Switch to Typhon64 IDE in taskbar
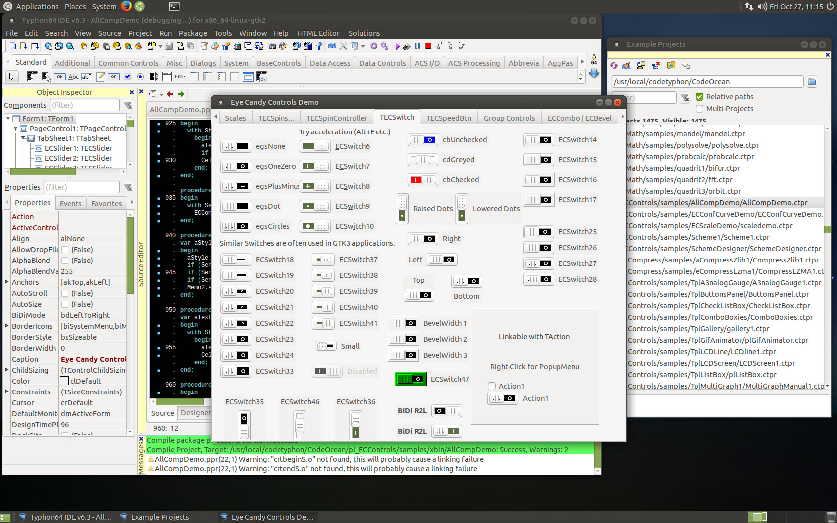The width and height of the screenshot is (837, 523). click(65, 517)
